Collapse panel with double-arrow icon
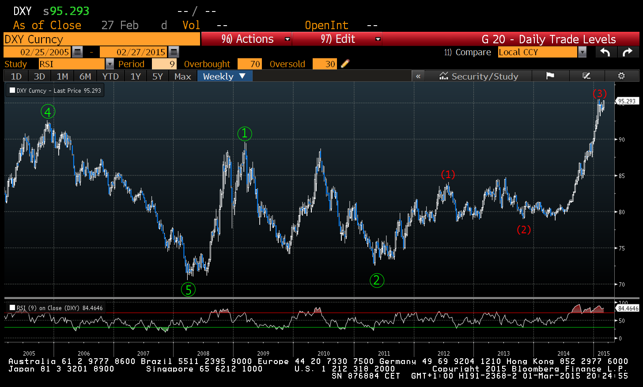This screenshot has width=643, height=387. 418,76
